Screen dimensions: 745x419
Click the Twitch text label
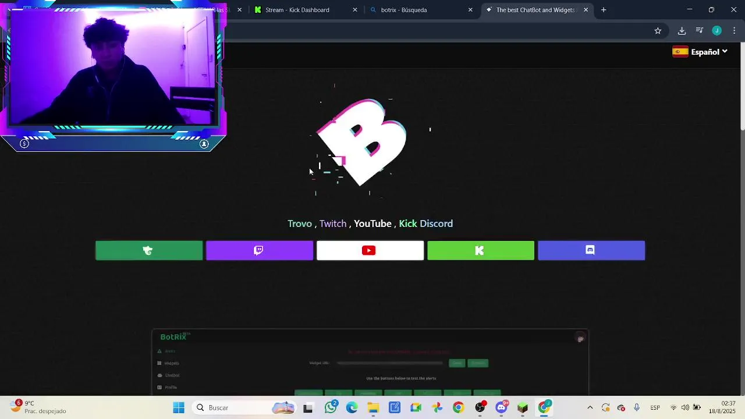pos(333,223)
